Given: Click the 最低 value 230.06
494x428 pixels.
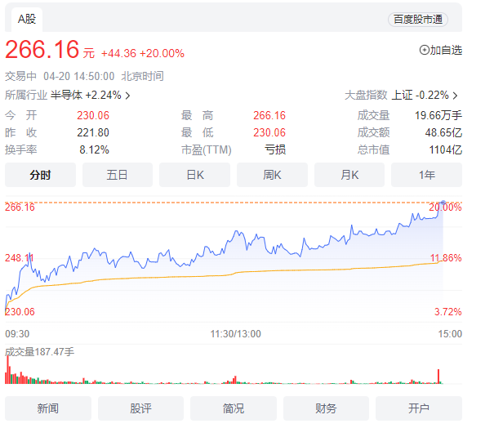Looking at the screenshot, I should [269, 132].
